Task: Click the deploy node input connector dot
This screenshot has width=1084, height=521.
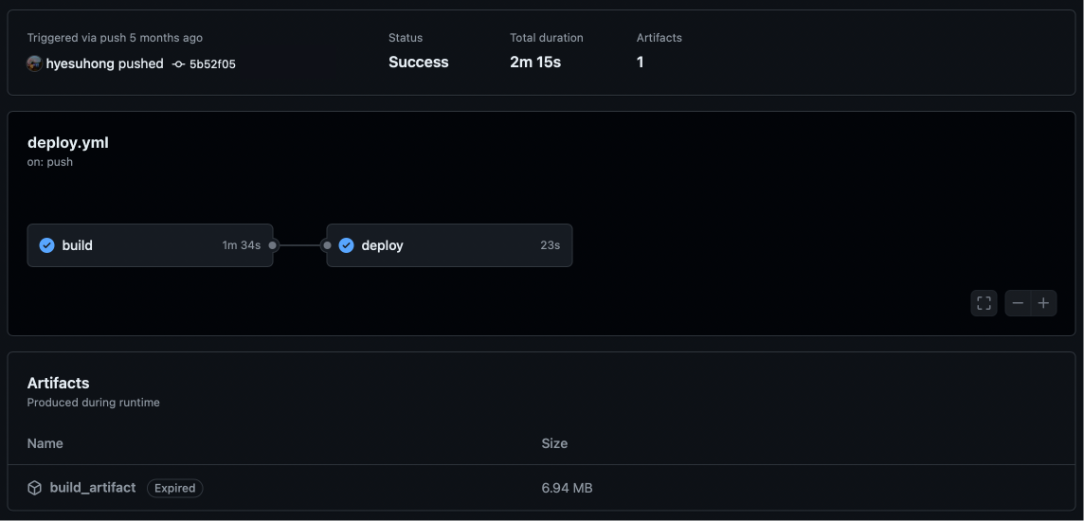Action: tap(327, 245)
